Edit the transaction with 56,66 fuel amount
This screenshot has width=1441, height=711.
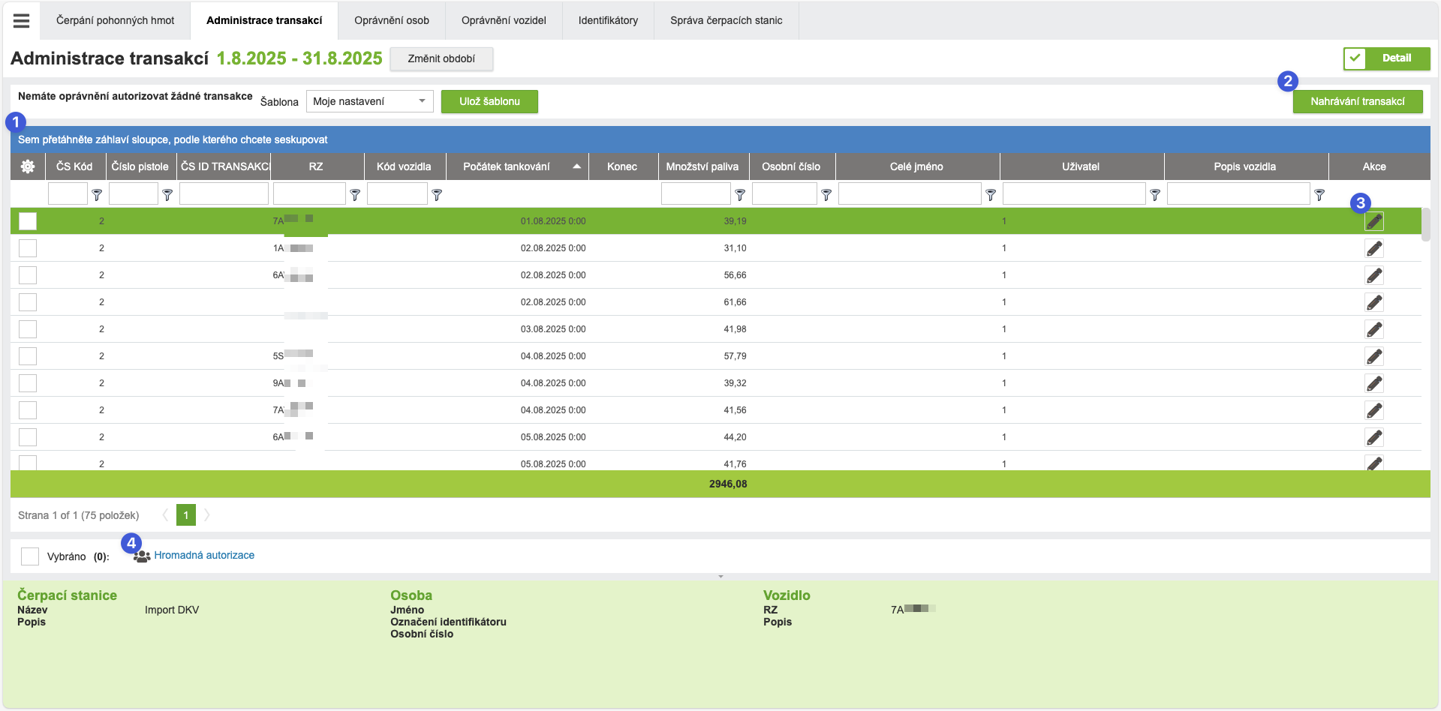1373,275
